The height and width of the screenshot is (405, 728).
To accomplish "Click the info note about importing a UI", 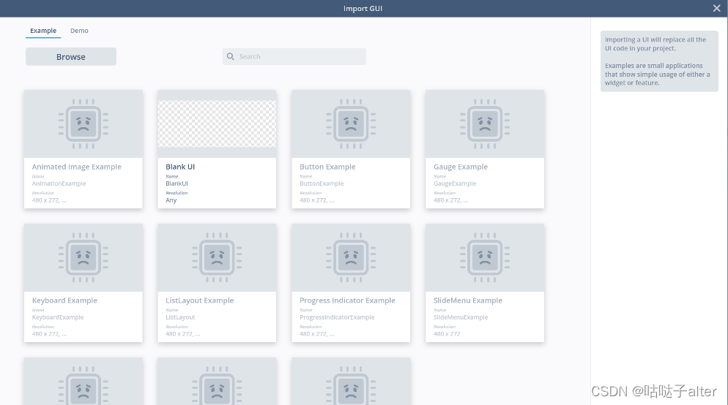I will coord(659,61).
